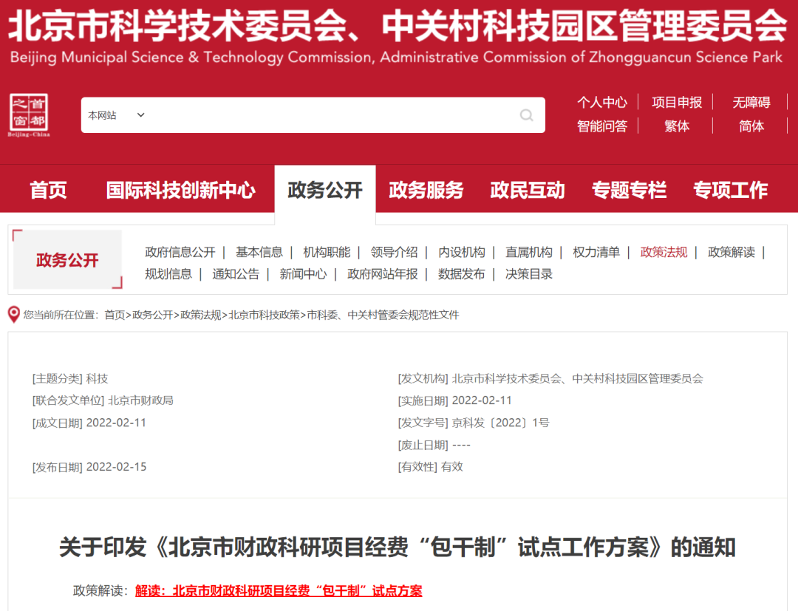Open 项目申报 project application link
Viewport: 798px width, 611px height.
[x=677, y=102]
